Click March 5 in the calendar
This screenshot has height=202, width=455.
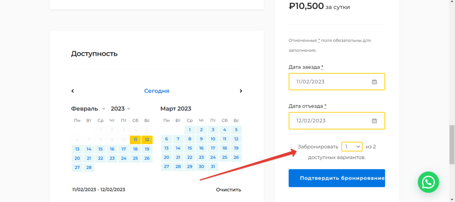tap(236, 130)
